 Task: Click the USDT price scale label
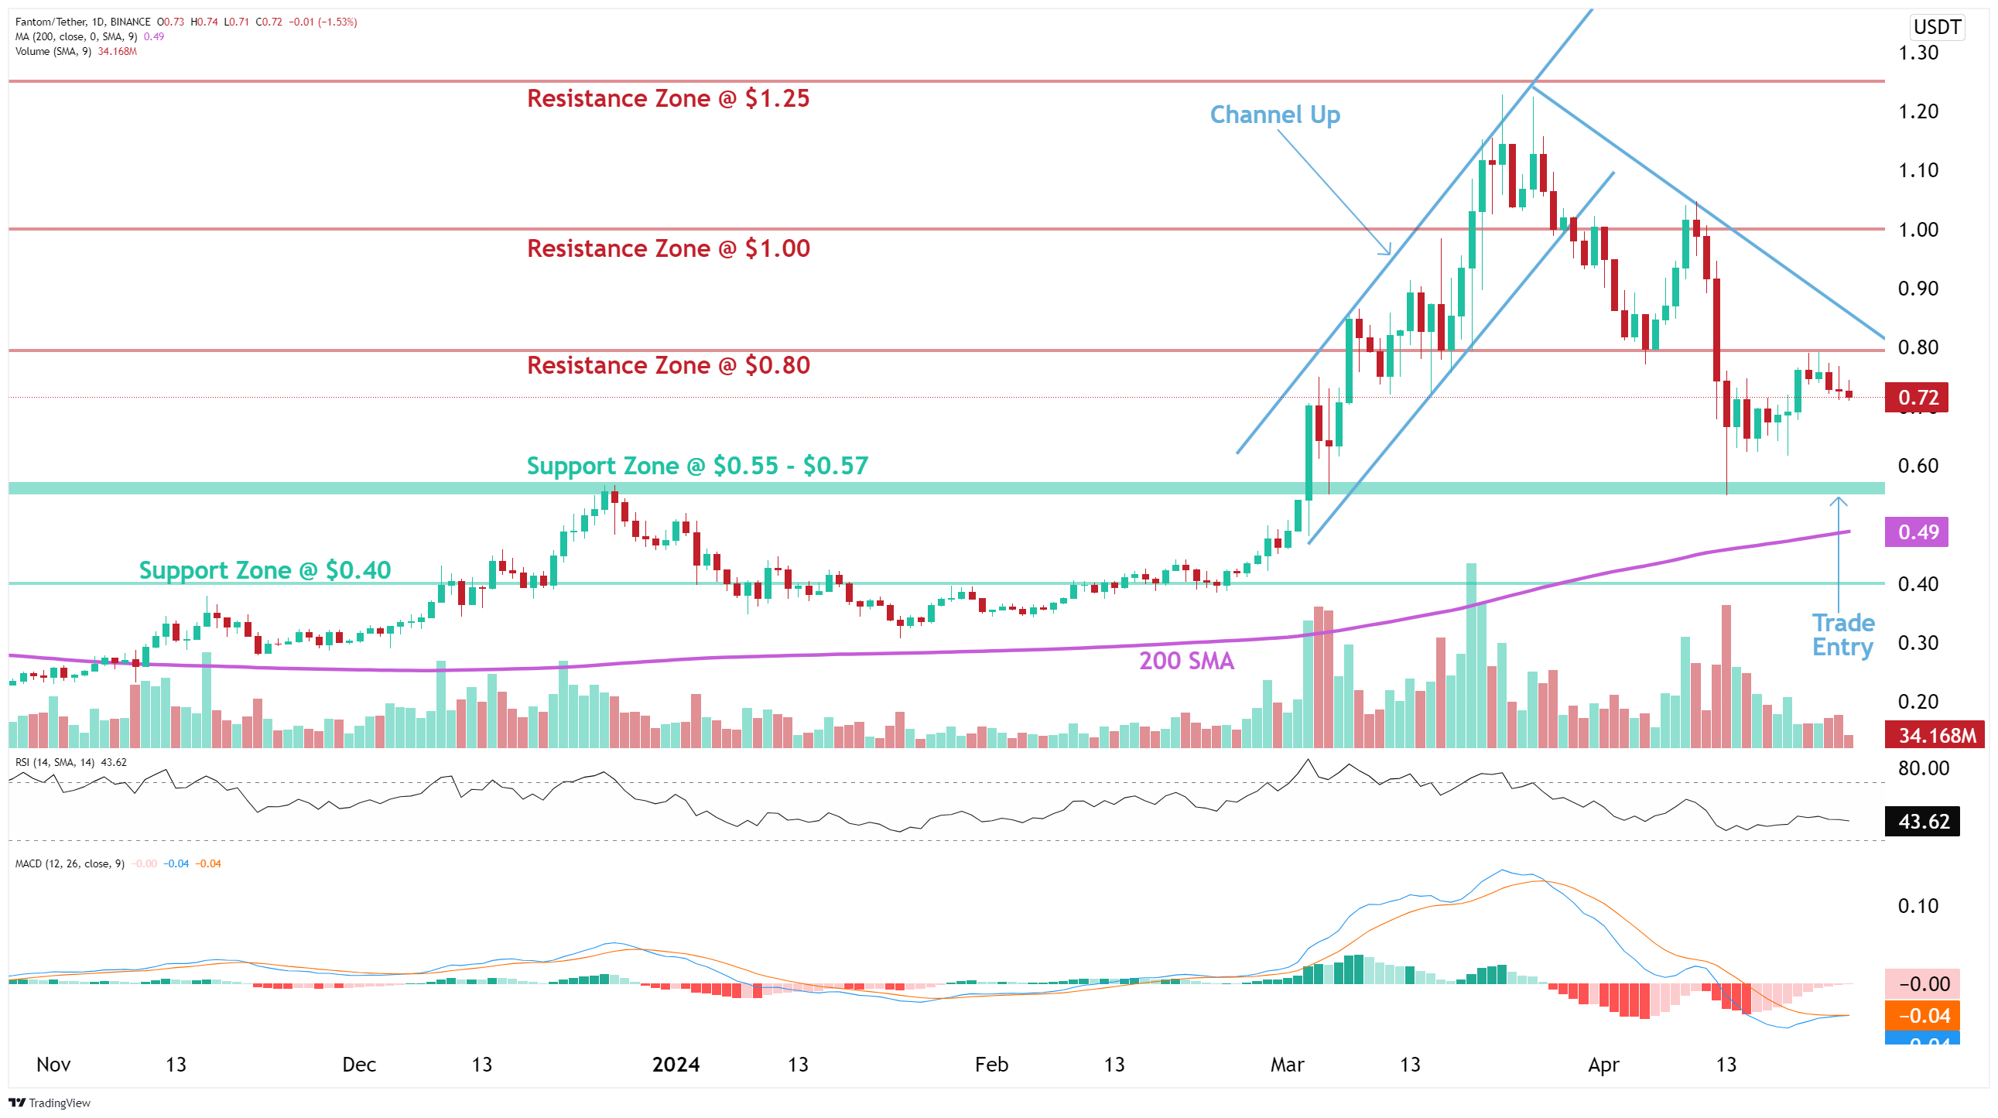point(1936,27)
